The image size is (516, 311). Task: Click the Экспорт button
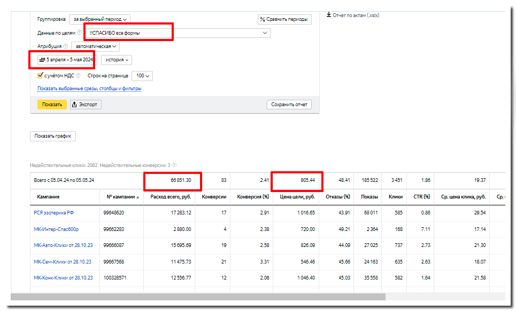pyautogui.click(x=86, y=105)
